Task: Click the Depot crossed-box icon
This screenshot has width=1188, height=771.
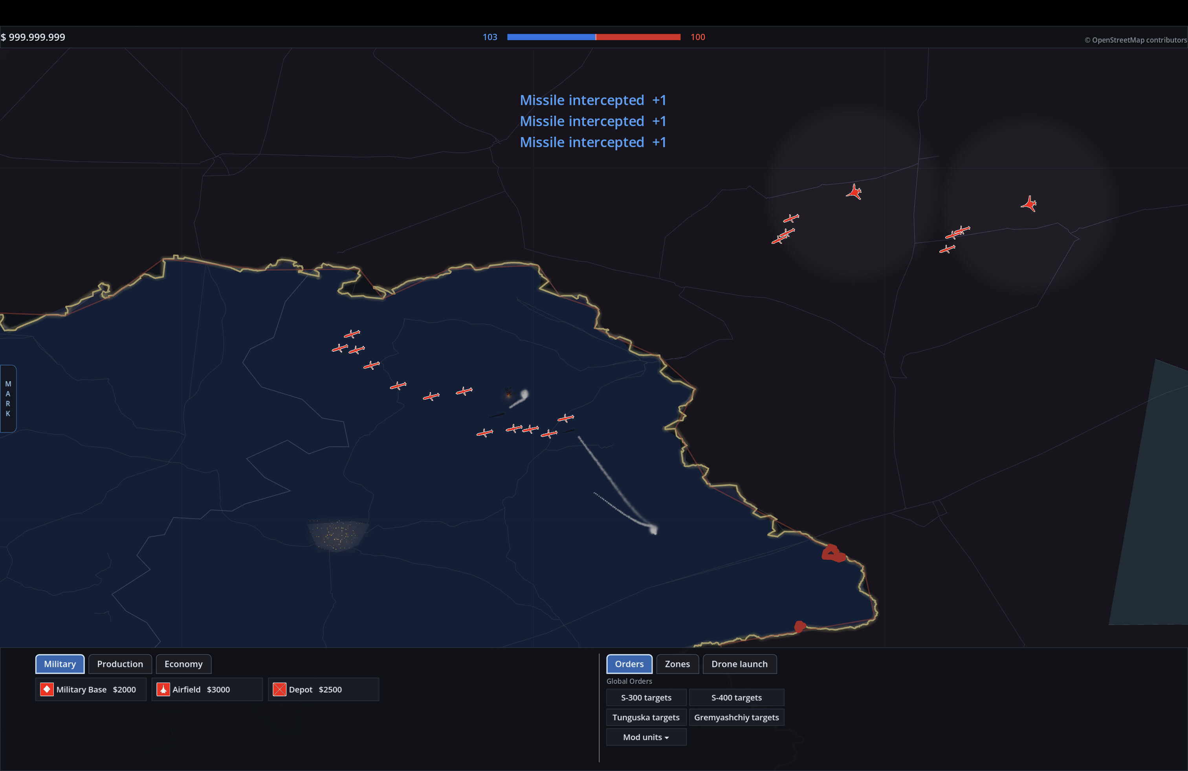Action: tap(280, 689)
